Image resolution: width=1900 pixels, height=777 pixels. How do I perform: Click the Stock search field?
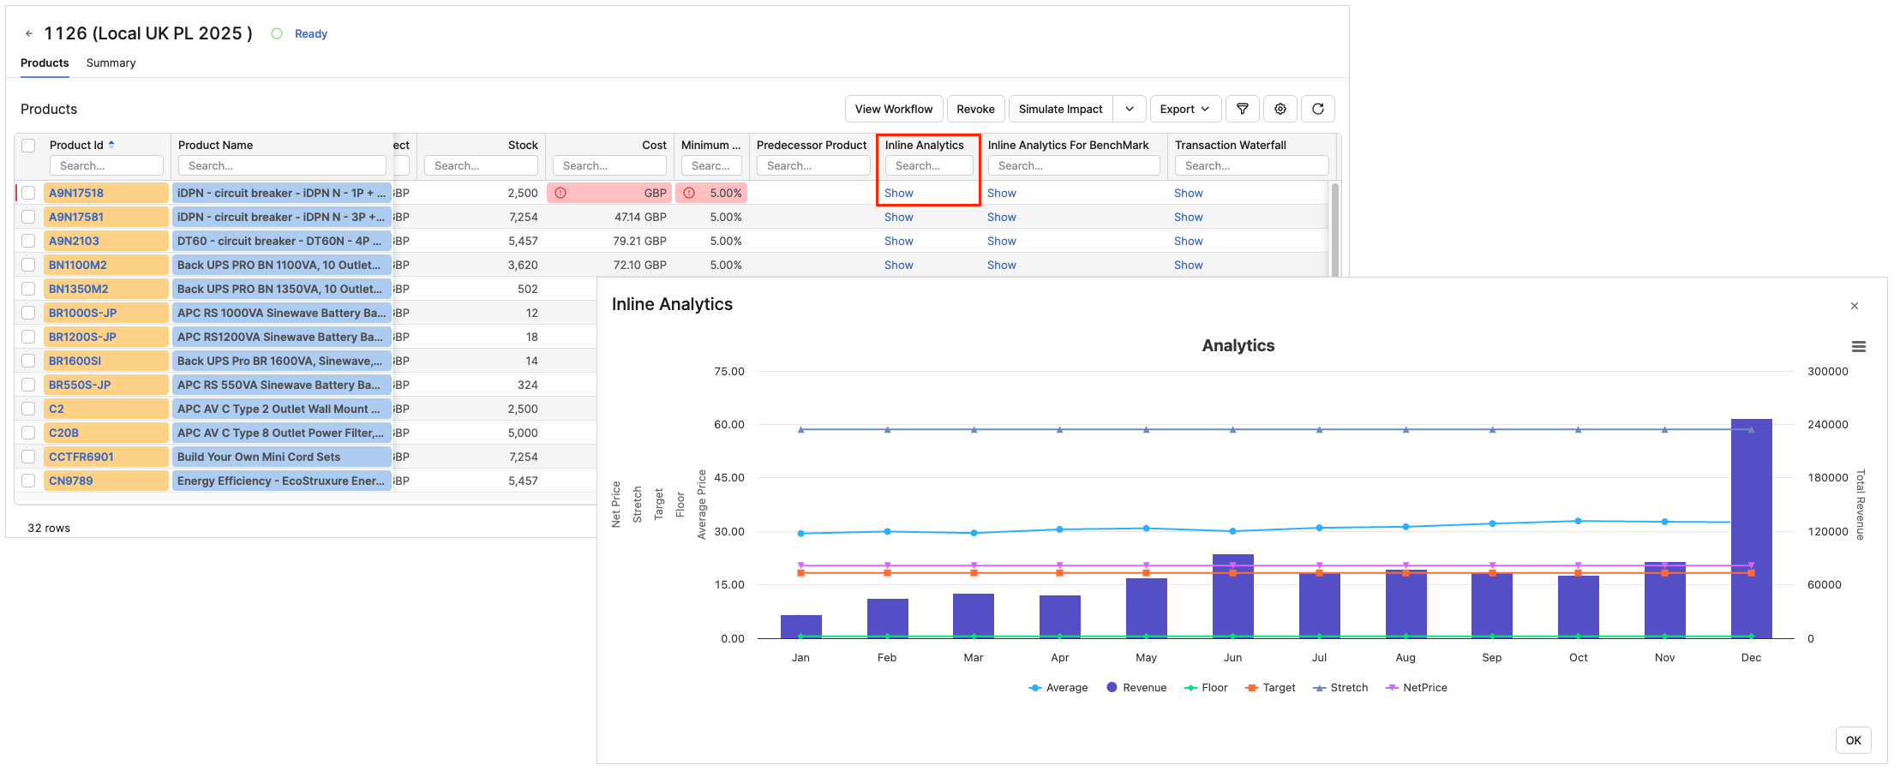click(481, 165)
